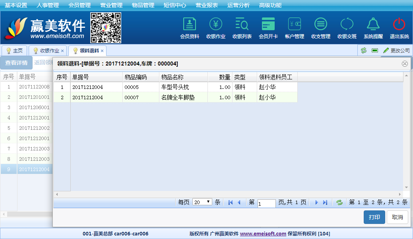
Task: Open the 物品管理 menu
Action: 143,5
